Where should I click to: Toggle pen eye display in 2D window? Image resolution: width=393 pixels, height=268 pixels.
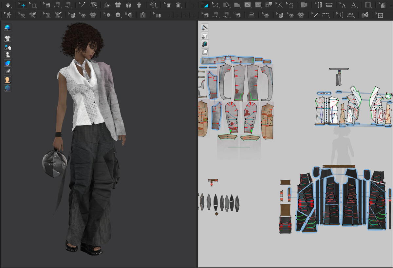pos(205,28)
